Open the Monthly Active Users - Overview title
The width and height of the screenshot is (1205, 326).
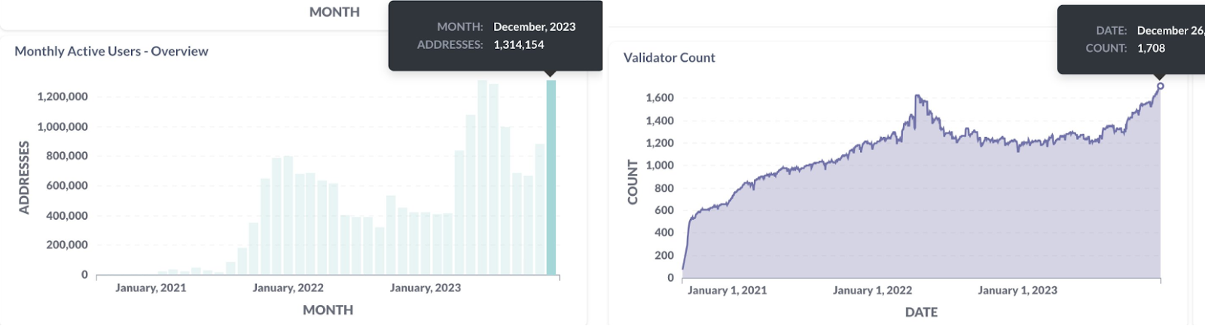(111, 51)
